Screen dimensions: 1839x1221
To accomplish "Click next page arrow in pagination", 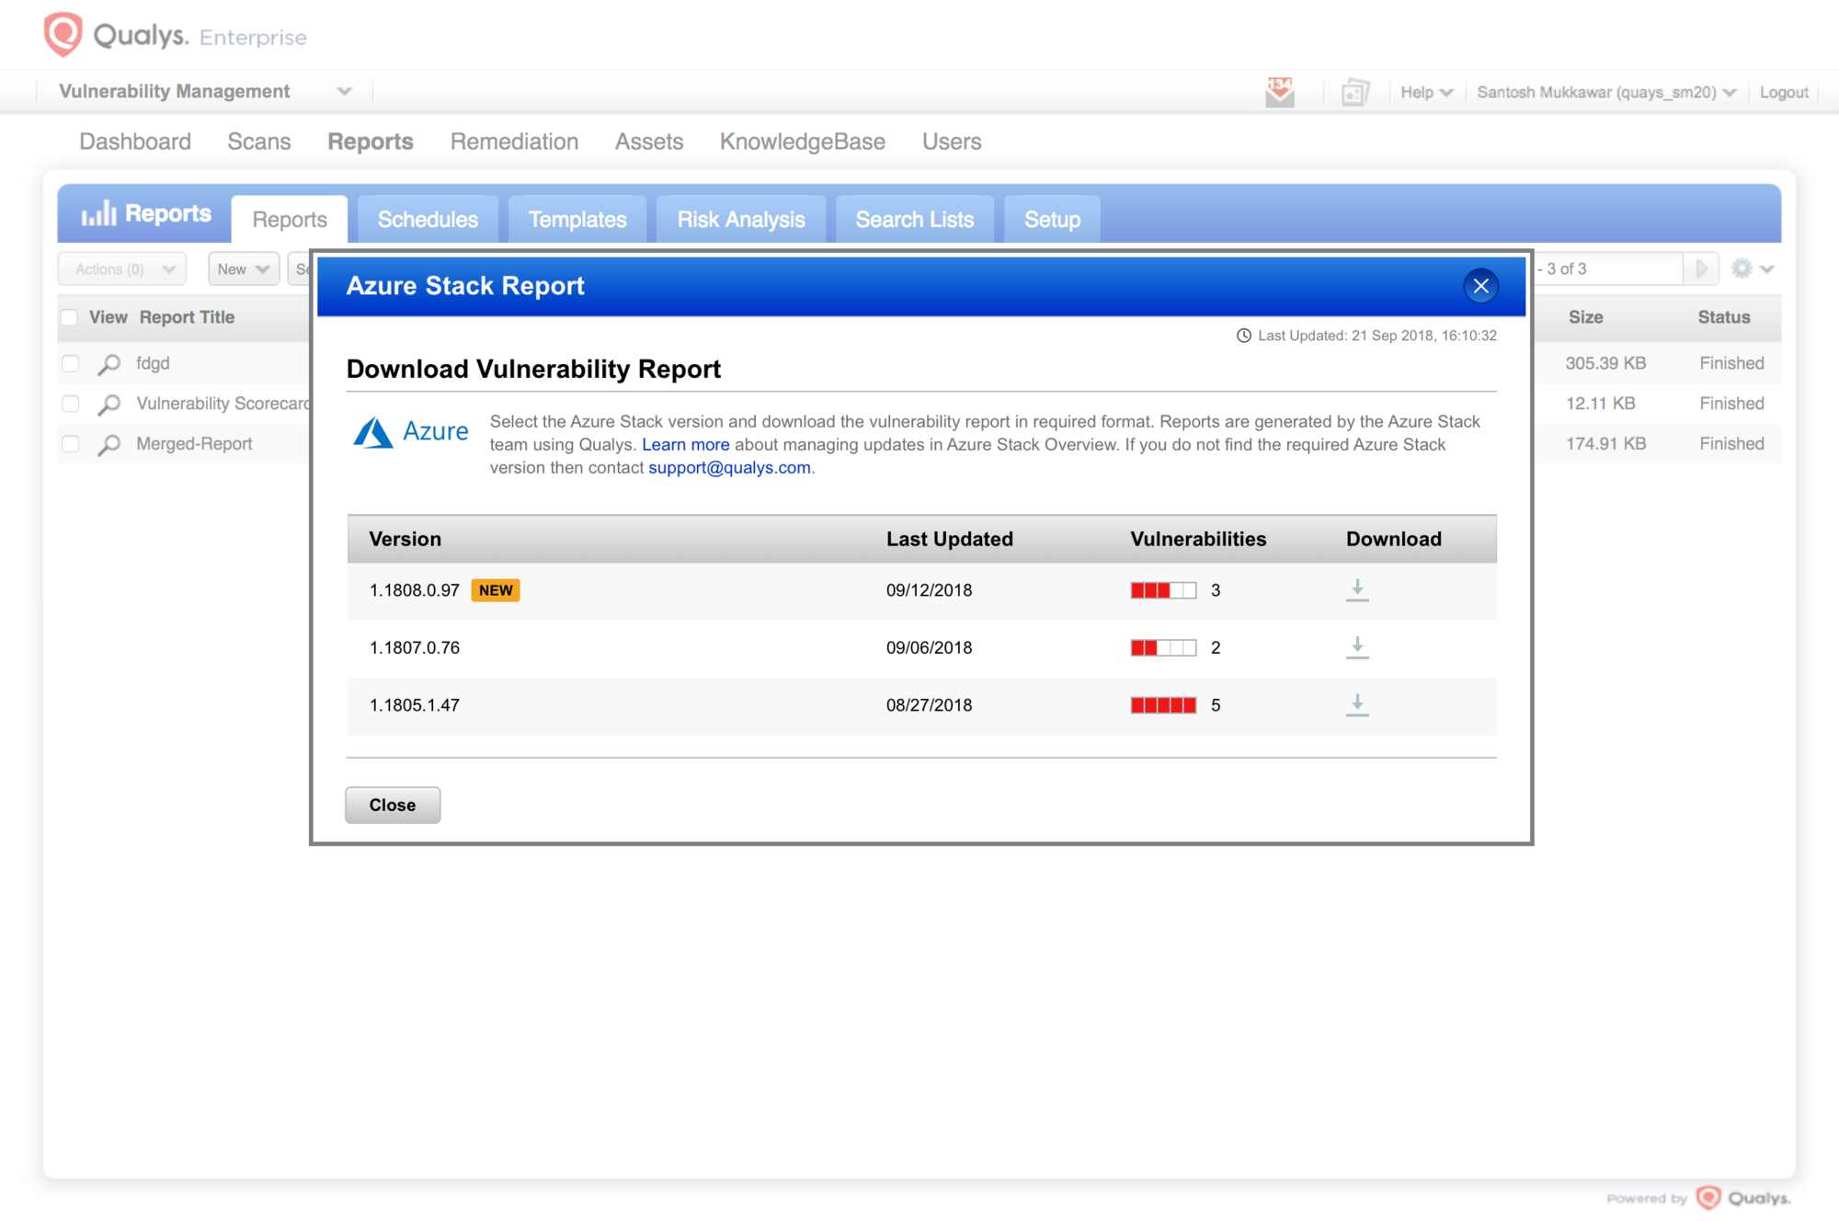I will (1701, 268).
